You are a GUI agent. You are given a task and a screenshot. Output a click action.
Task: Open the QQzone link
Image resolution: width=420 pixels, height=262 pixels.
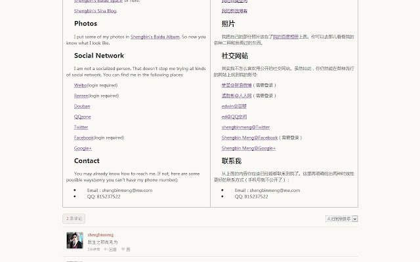click(x=83, y=117)
